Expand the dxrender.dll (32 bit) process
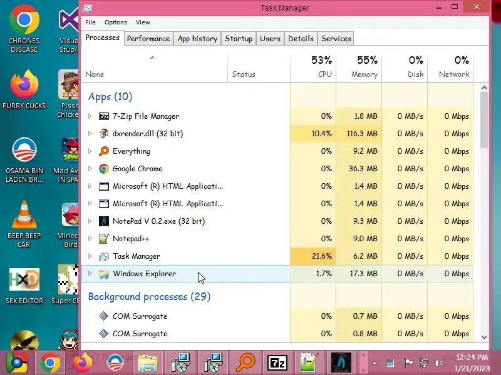This screenshot has width=501, height=375. tap(90, 134)
